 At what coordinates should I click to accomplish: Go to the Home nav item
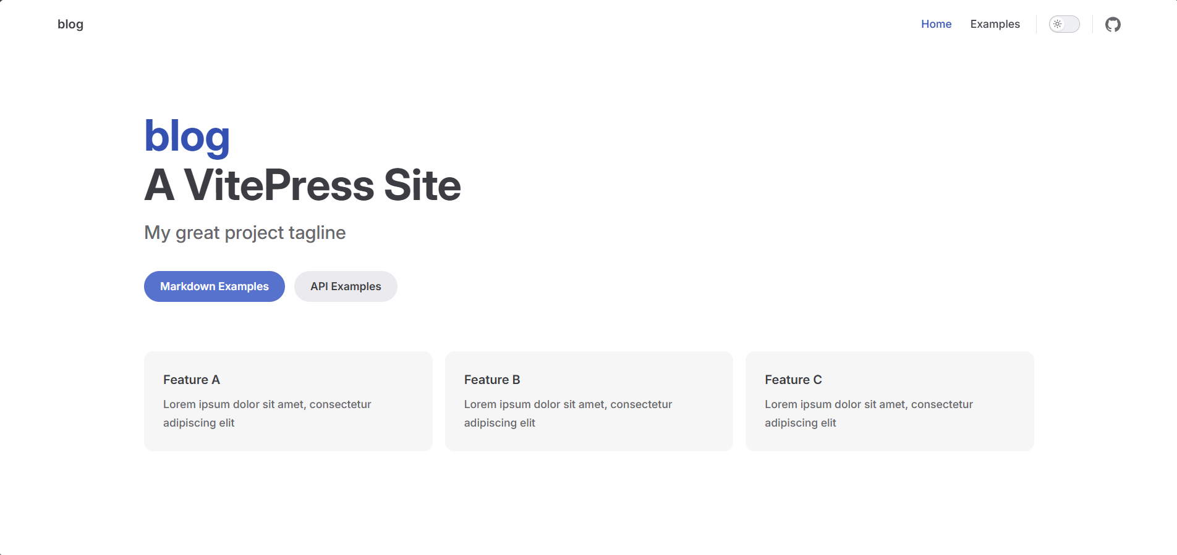click(936, 24)
